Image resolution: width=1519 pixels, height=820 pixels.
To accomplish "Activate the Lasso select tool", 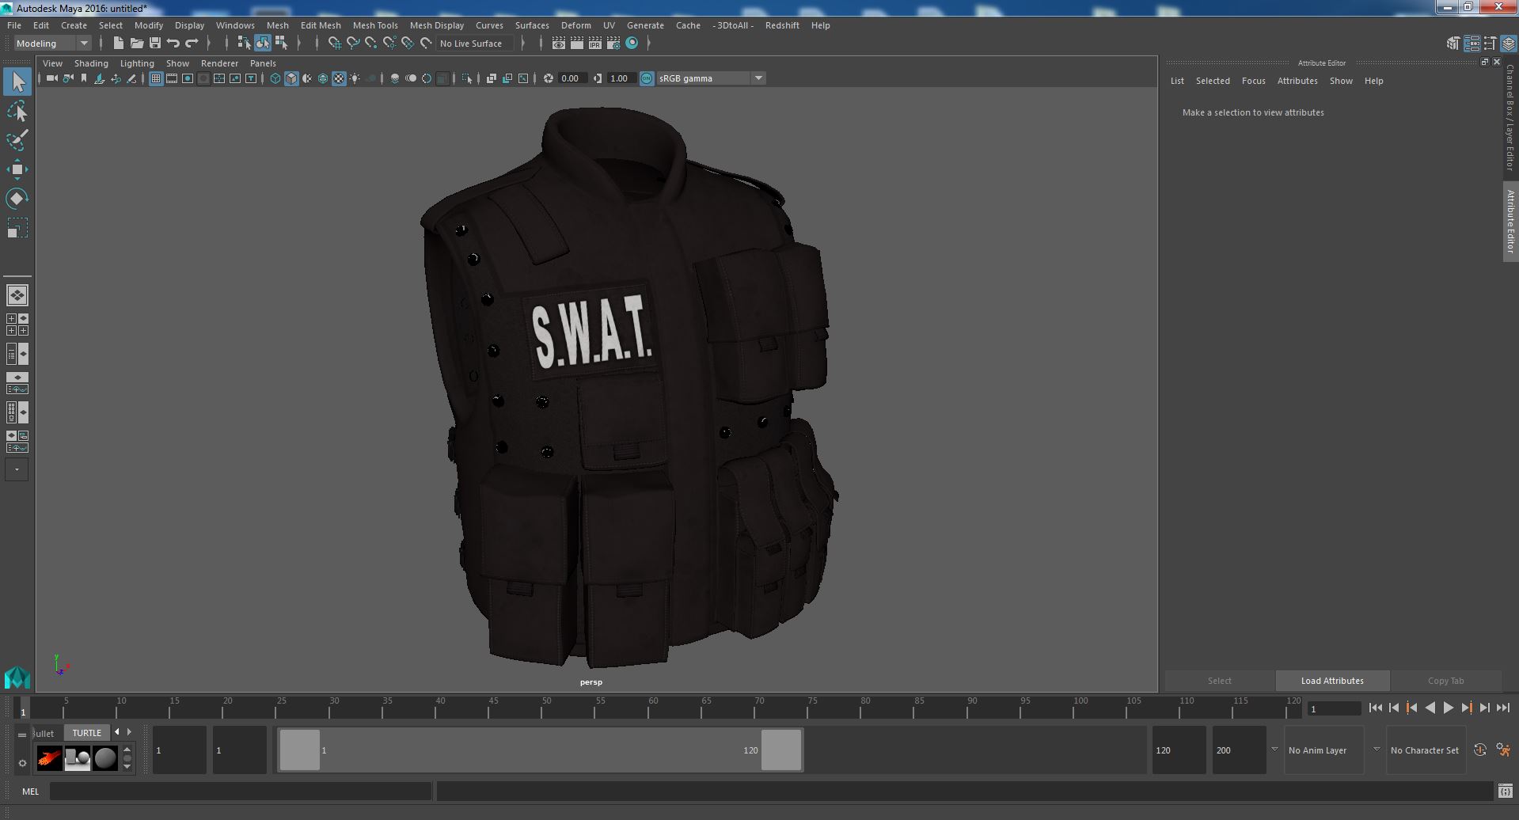I will point(17,112).
